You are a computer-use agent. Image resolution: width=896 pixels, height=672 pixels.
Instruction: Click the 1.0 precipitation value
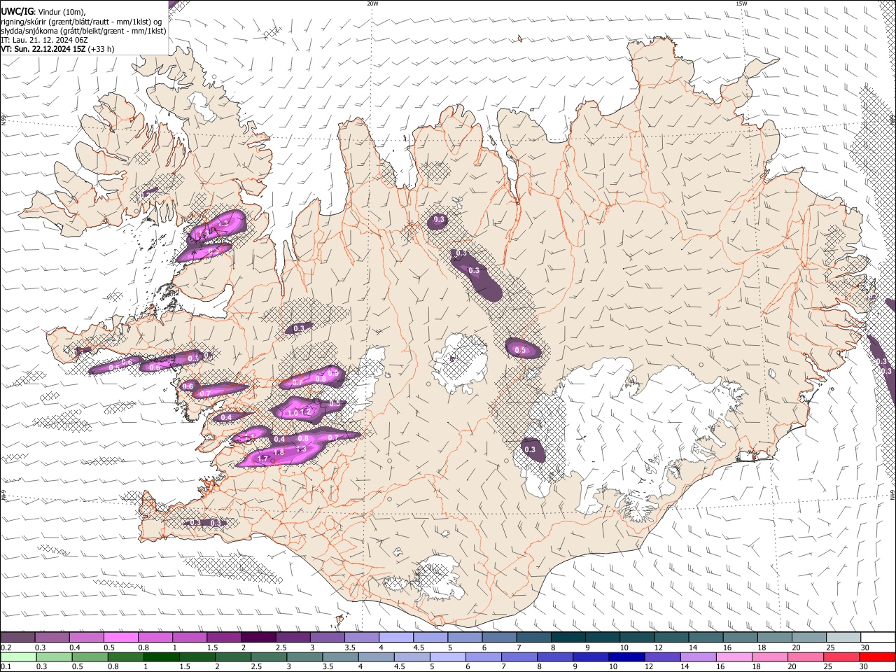(x=293, y=413)
